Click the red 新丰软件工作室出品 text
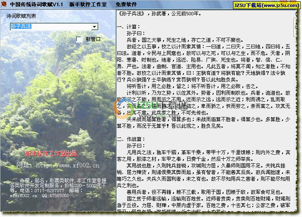This screenshot has width=302, height=217. [x=50, y=153]
